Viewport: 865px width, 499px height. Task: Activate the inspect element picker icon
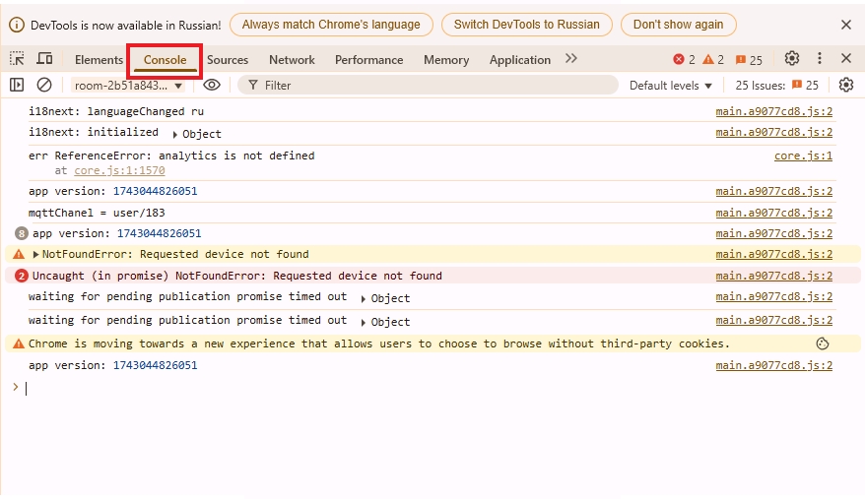17,59
